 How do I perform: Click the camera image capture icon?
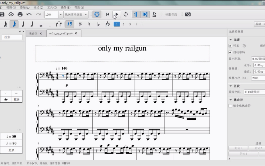(188, 14)
